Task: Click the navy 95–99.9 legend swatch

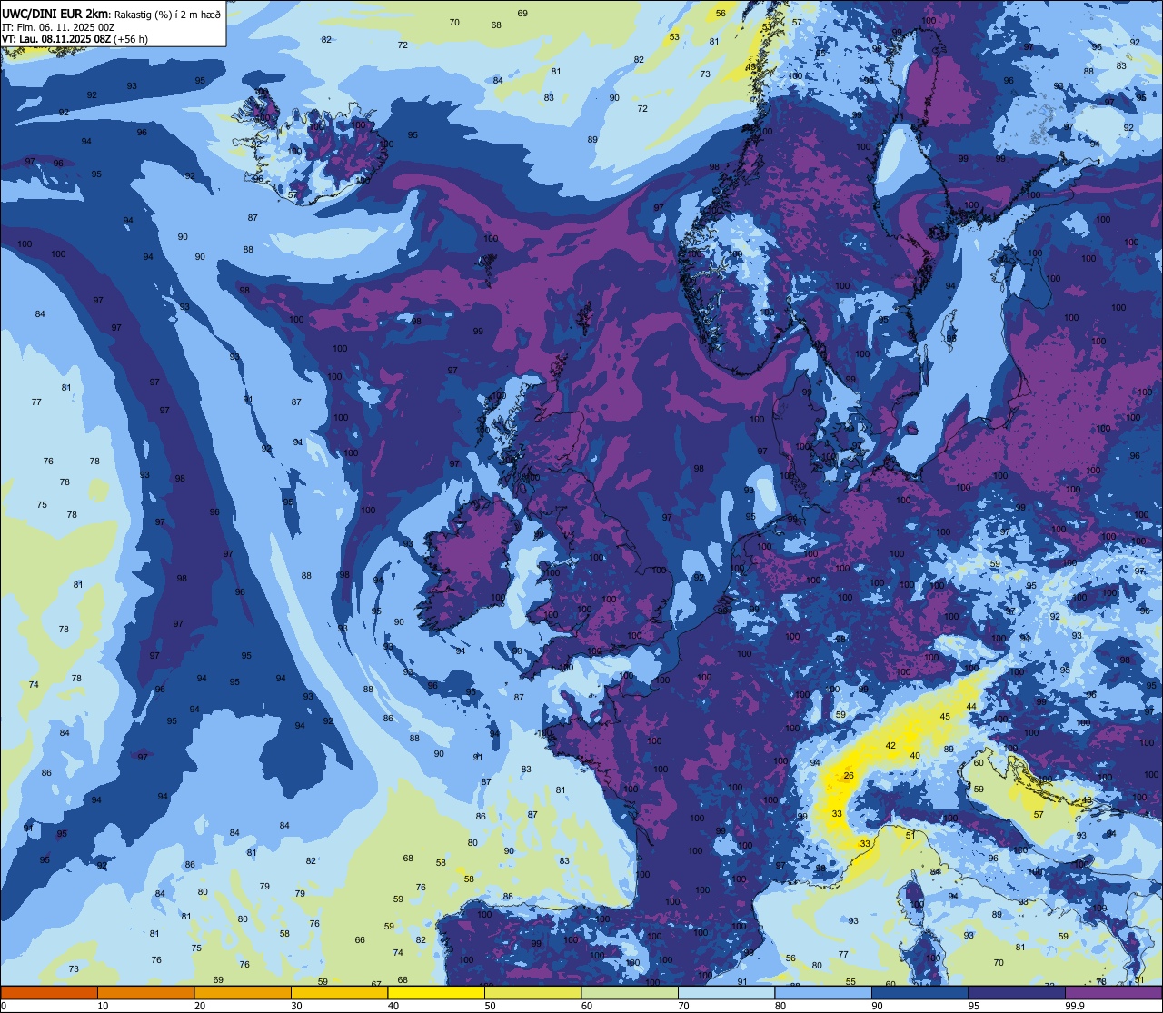Action: 1017,992
